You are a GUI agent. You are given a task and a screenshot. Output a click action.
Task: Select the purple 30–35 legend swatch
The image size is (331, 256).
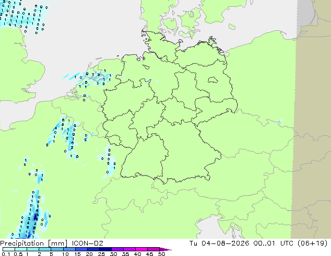tap(117, 249)
